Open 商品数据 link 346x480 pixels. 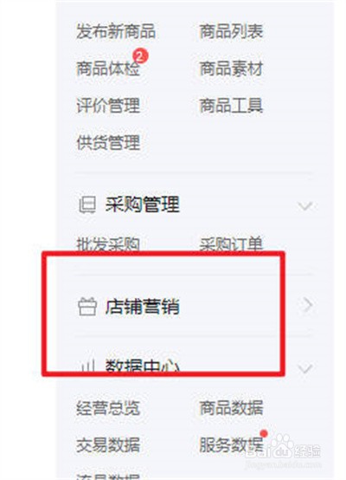(231, 408)
